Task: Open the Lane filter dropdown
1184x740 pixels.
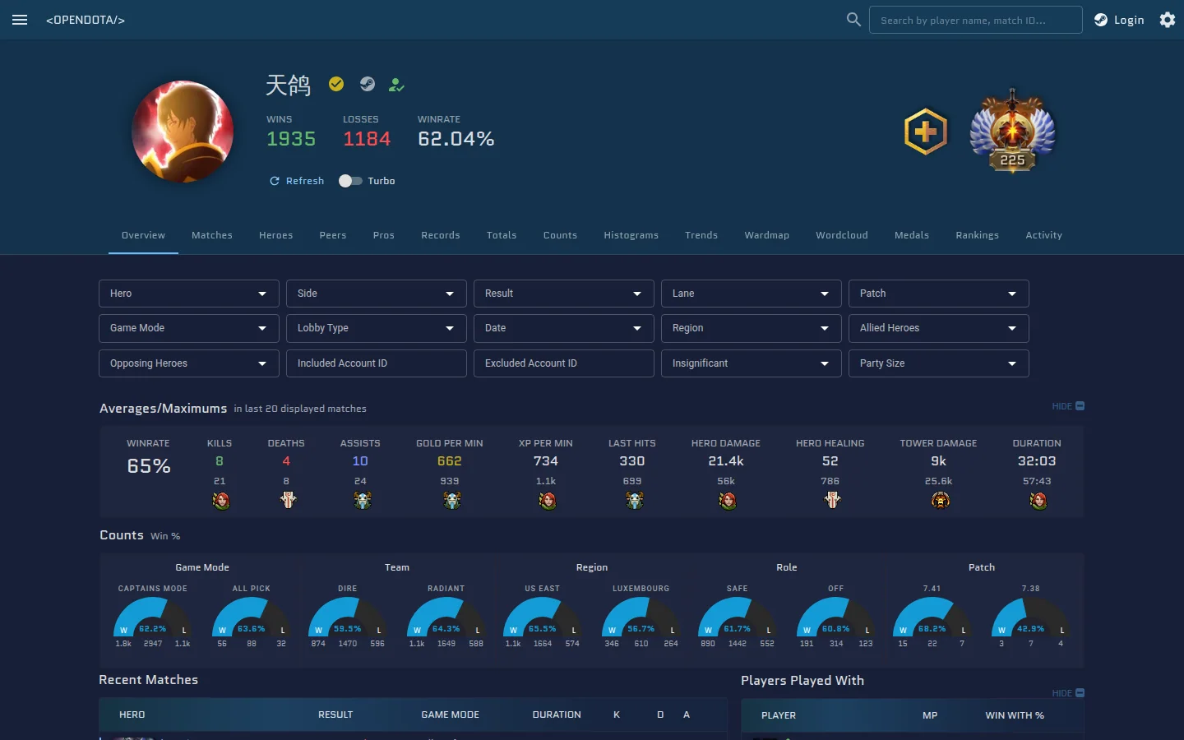Action: point(751,294)
